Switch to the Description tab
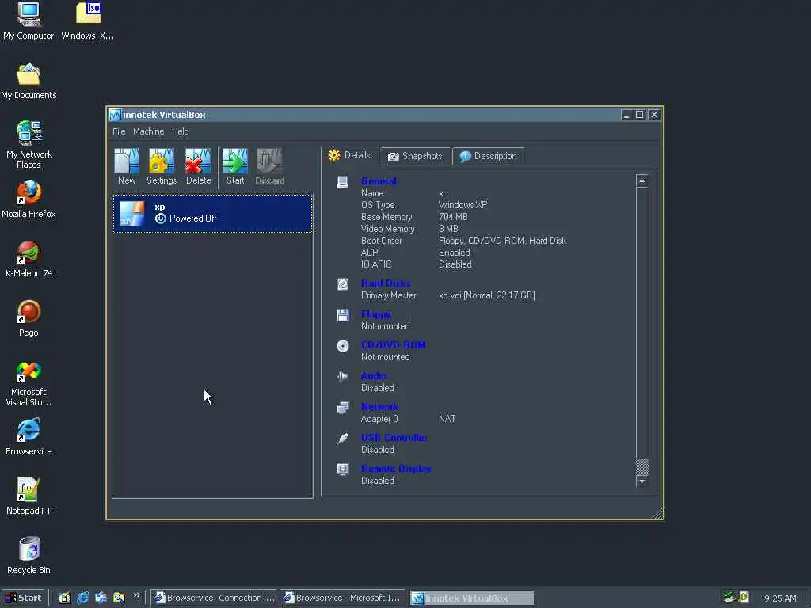Image resolution: width=811 pixels, height=608 pixels. pyautogui.click(x=488, y=156)
